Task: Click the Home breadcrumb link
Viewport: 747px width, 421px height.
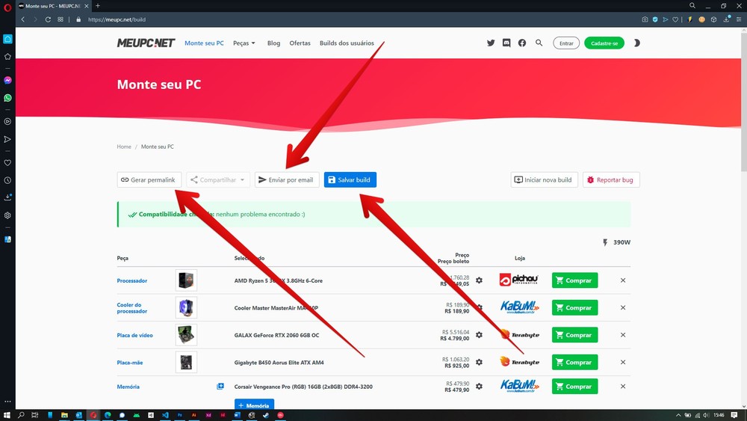Action: 124,147
